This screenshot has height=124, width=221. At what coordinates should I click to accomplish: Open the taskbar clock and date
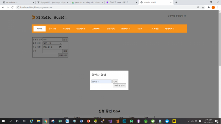point(208,121)
